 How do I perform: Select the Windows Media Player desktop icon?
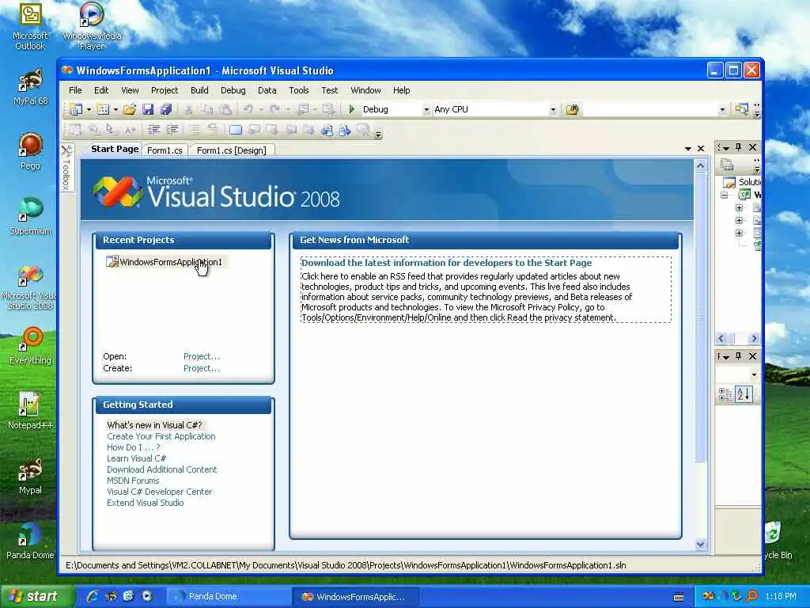click(92, 26)
